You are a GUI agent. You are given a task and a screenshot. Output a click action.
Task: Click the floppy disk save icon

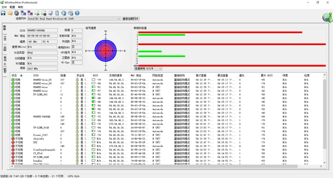pos(3,13)
